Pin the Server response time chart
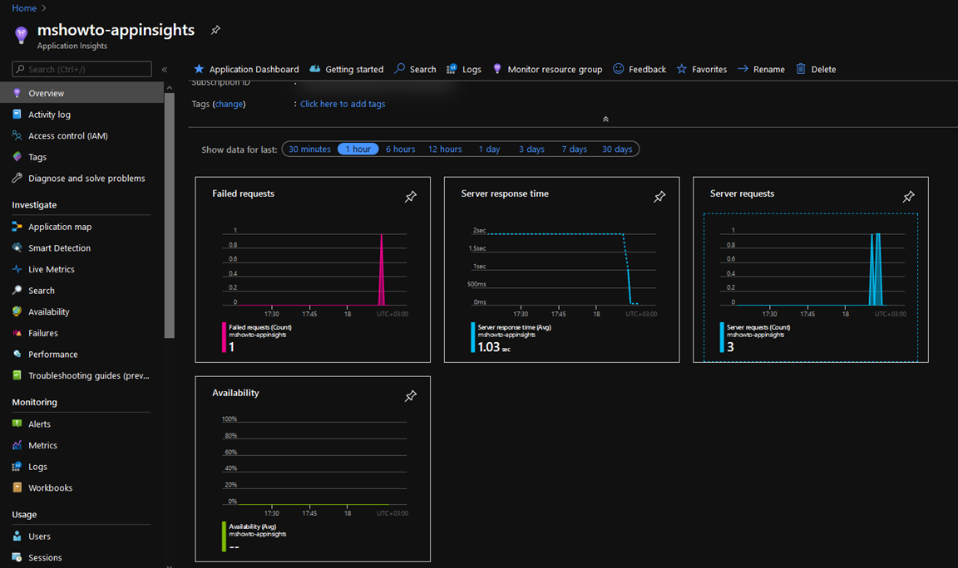This screenshot has height=568, width=958. point(659,197)
